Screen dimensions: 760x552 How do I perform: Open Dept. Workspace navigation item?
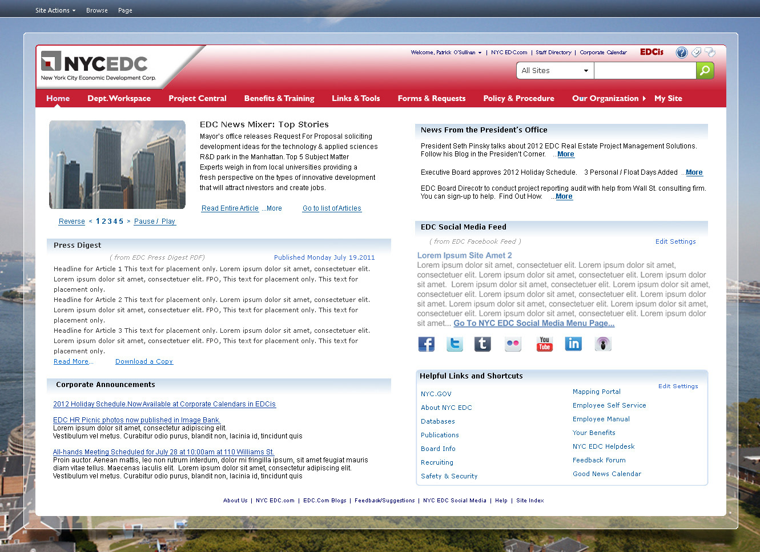click(119, 98)
